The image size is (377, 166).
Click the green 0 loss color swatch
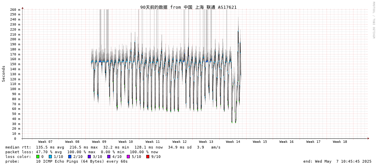coord(38,157)
